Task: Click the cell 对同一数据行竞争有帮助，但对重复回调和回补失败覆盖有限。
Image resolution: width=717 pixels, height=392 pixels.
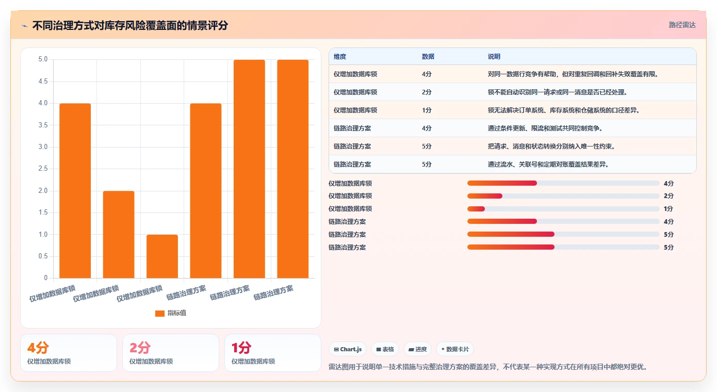Action: click(574, 74)
